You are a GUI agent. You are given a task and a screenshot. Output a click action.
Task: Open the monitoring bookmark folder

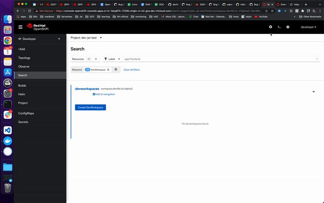[139, 17]
